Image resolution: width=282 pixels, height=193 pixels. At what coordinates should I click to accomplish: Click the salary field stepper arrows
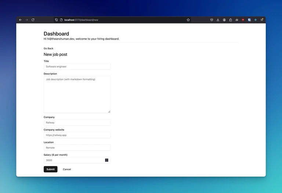[x=106, y=160]
